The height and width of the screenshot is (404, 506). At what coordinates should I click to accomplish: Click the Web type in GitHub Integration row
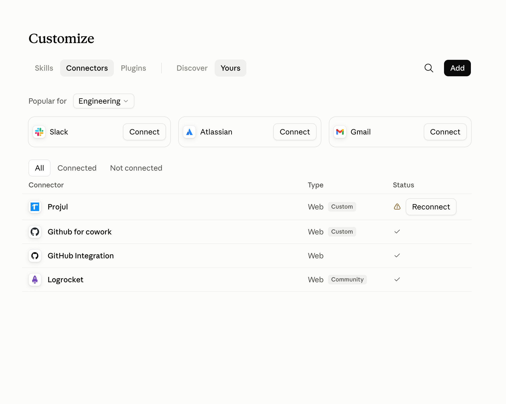coord(316,256)
